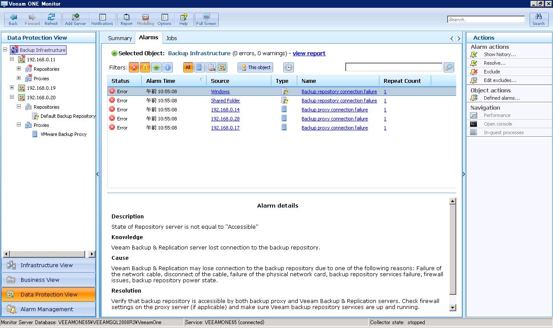Toggle the resolved (green check) filter
This screenshot has width=553, height=328.
pos(156,67)
